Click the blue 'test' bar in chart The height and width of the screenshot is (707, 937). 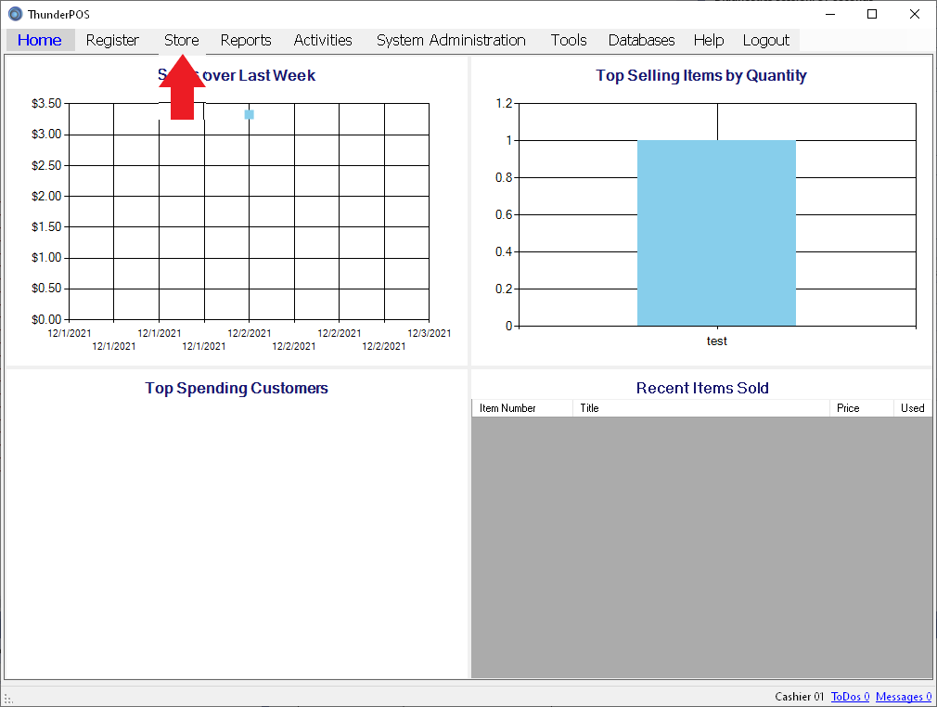click(716, 233)
